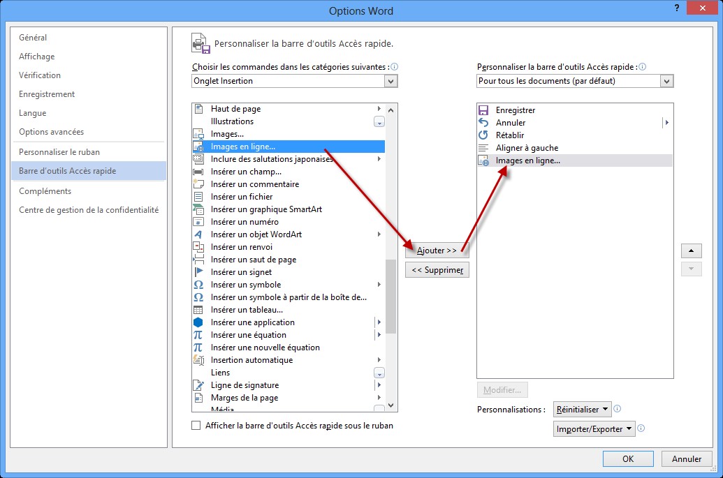Click the Insérer un tableau grid icon

point(198,310)
